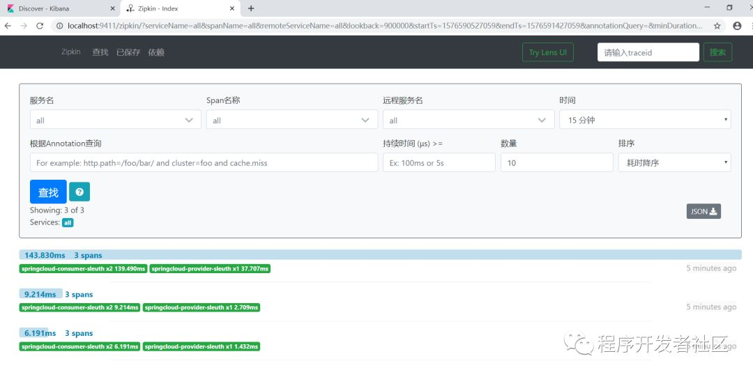Close the Discover - Kibana tab
Viewport: 753px width, 377px height.
tap(112, 8)
